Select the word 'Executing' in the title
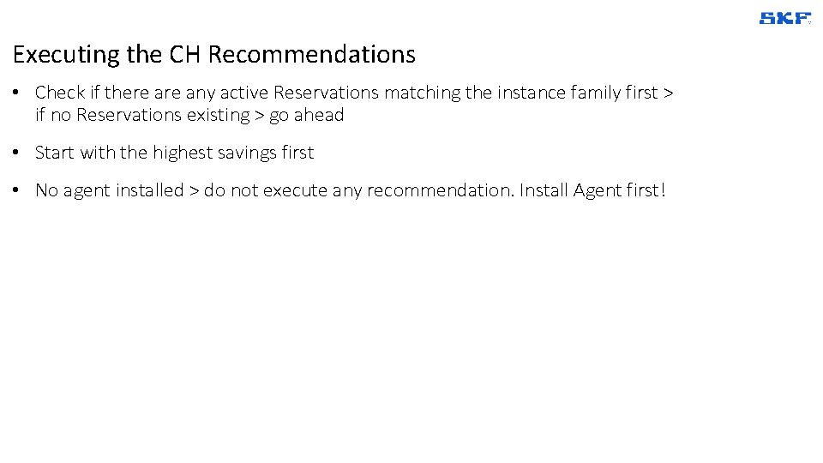Viewport: 823px width, 463px height. [x=66, y=55]
